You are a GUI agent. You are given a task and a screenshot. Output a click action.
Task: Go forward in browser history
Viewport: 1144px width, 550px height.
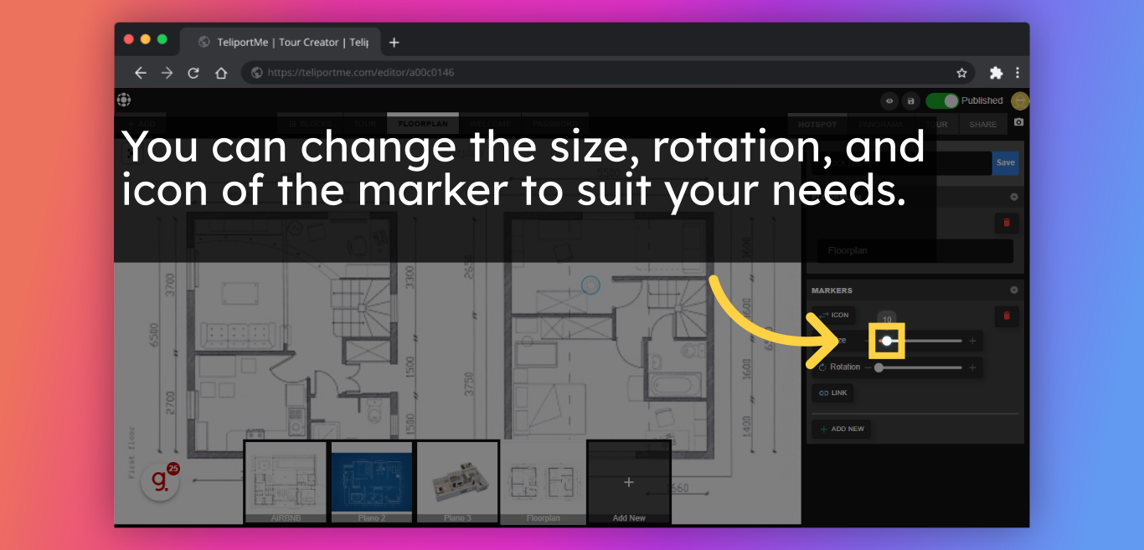click(x=167, y=73)
